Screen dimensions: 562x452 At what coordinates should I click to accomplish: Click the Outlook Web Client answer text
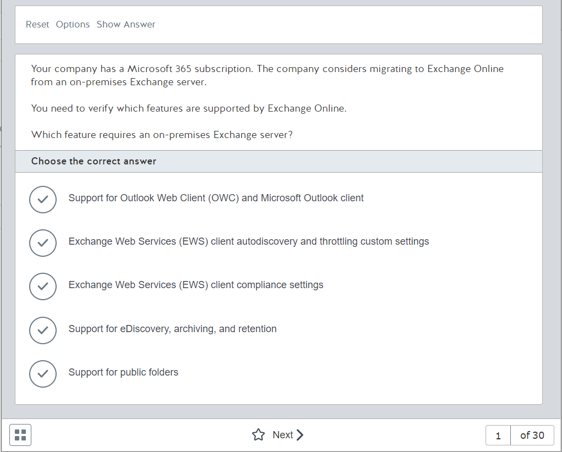[x=216, y=198]
